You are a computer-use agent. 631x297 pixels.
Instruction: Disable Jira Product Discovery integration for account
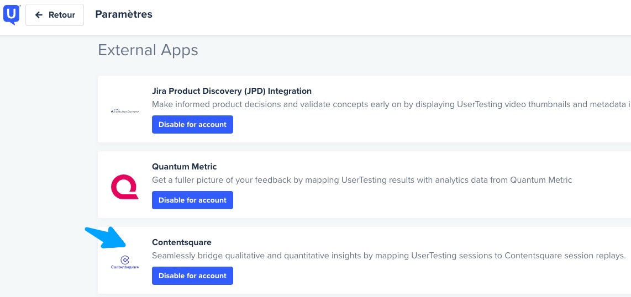(192, 125)
